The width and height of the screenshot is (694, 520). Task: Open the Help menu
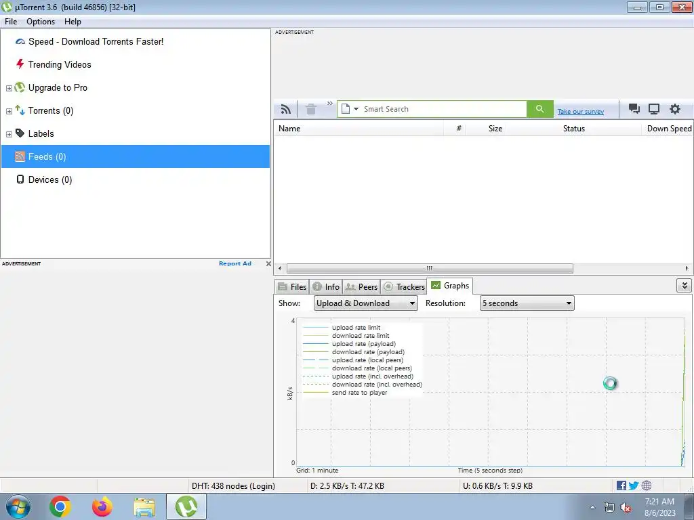[x=73, y=22]
